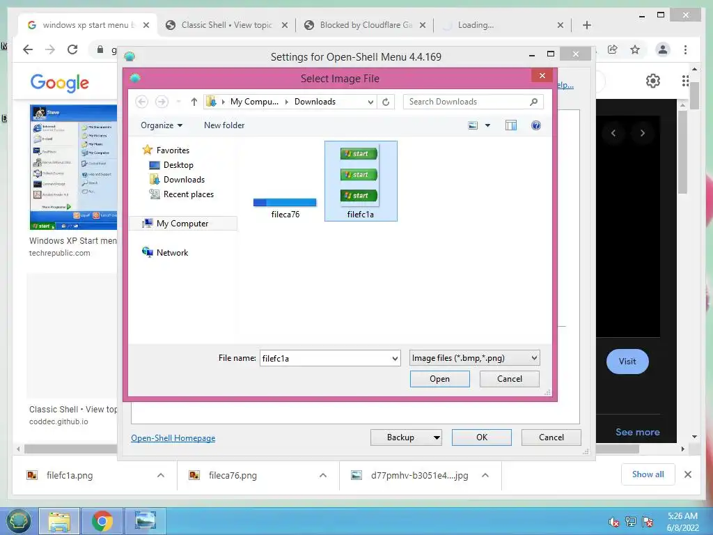Select the fileca76 image file
The height and width of the screenshot is (535, 713).
pos(285,208)
